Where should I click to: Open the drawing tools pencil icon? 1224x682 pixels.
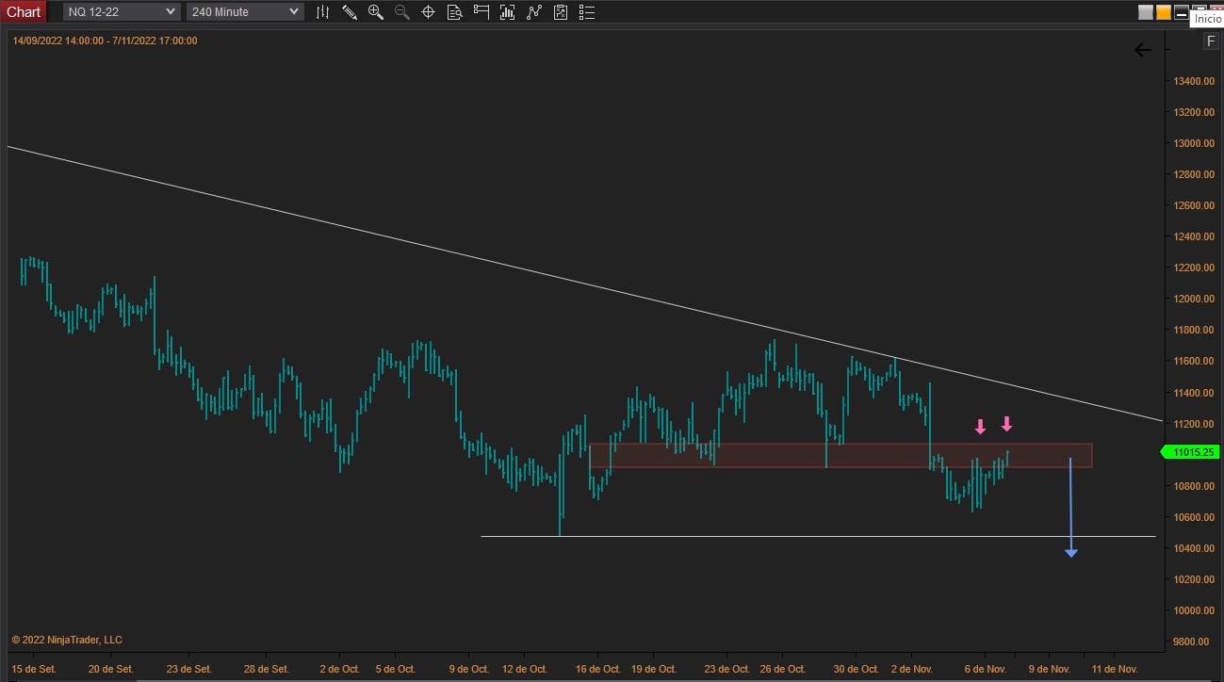point(349,12)
